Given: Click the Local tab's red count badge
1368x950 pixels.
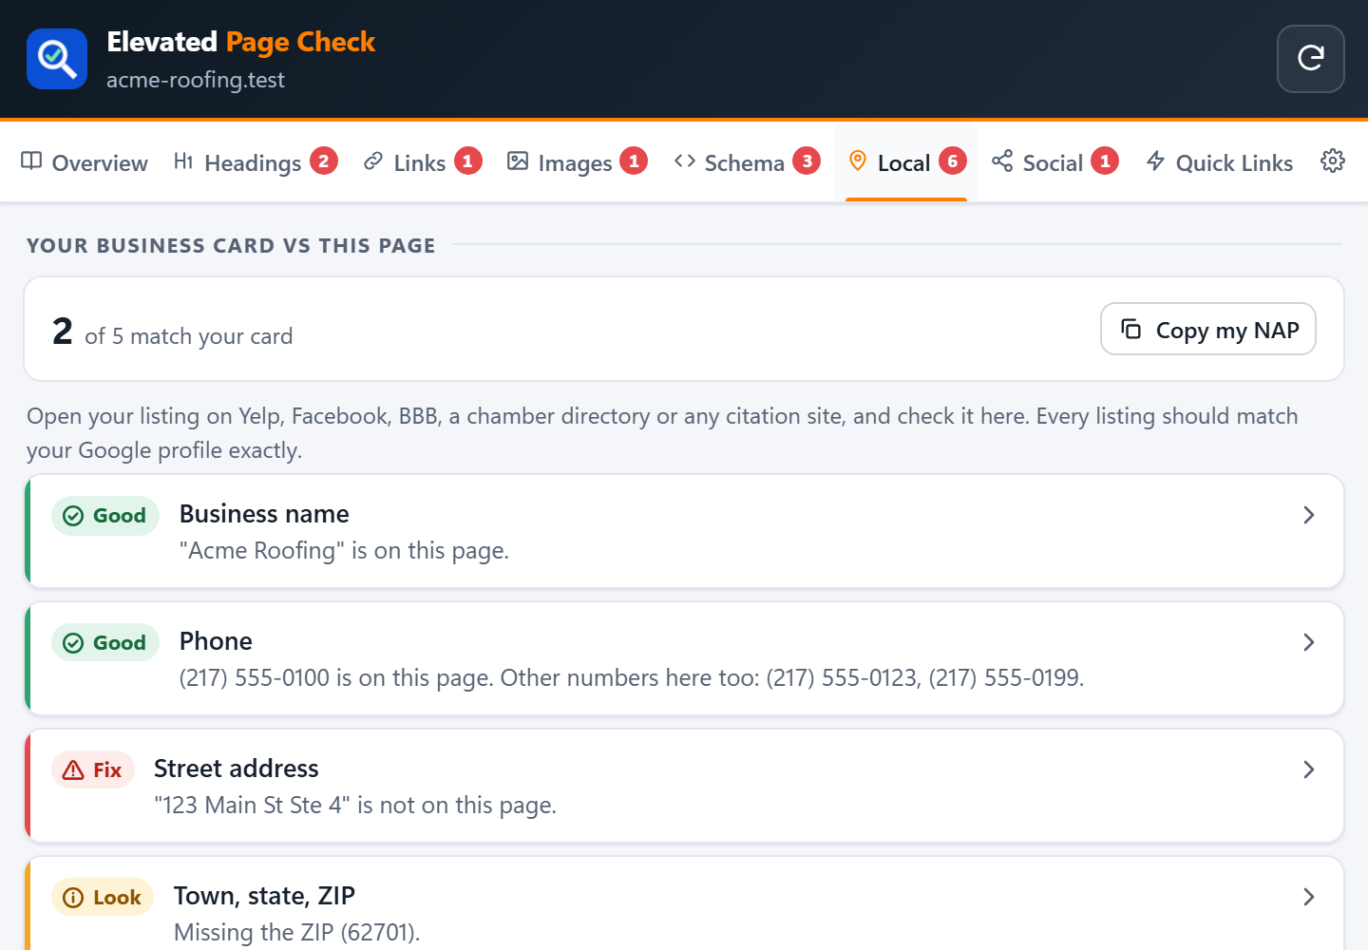Looking at the screenshot, I should click(x=953, y=161).
